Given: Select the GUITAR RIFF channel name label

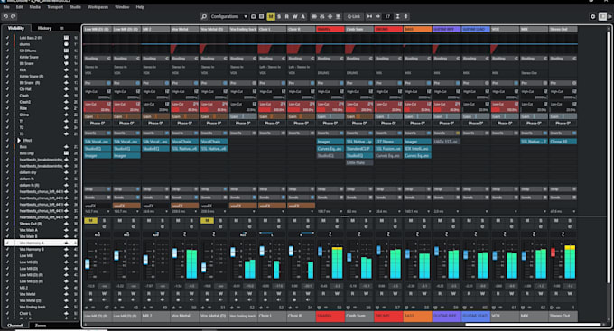Looking at the screenshot, I should (446, 316).
